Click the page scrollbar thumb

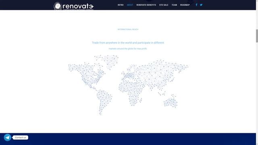(x=257, y=36)
